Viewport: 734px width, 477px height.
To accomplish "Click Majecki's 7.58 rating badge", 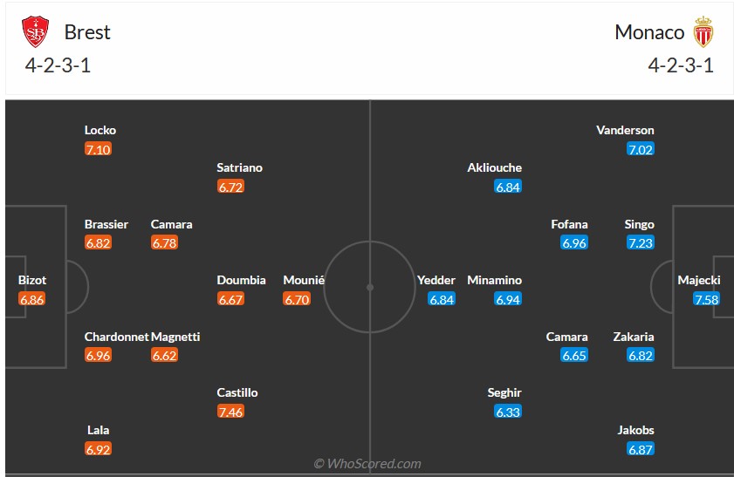I will 706,299.
